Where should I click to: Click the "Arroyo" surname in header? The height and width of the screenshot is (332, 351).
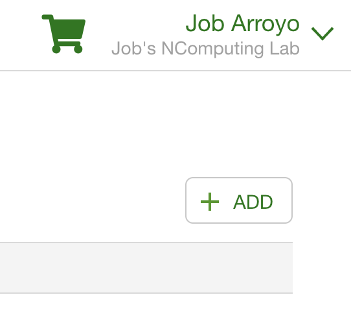[x=266, y=23]
